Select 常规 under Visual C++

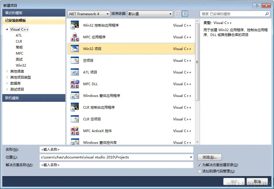(x=19, y=47)
